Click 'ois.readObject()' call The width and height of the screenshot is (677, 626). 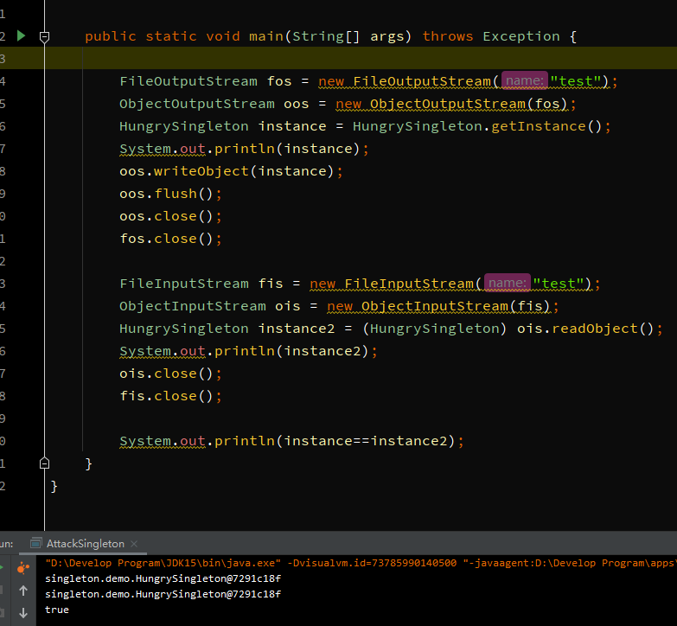585,328
